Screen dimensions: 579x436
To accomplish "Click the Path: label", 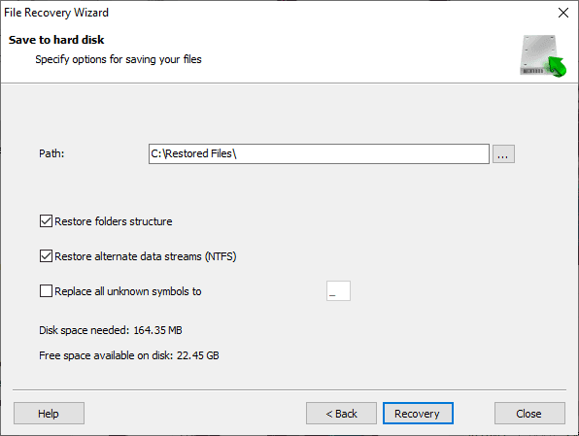I will coord(51,153).
